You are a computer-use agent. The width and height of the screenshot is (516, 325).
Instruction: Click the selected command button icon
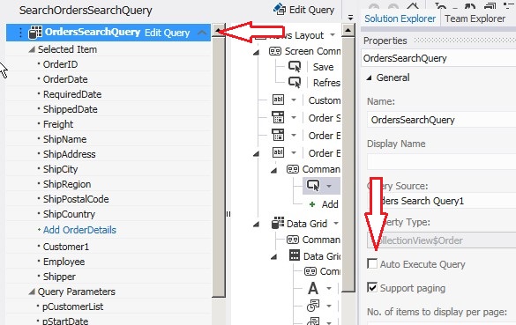[313, 186]
